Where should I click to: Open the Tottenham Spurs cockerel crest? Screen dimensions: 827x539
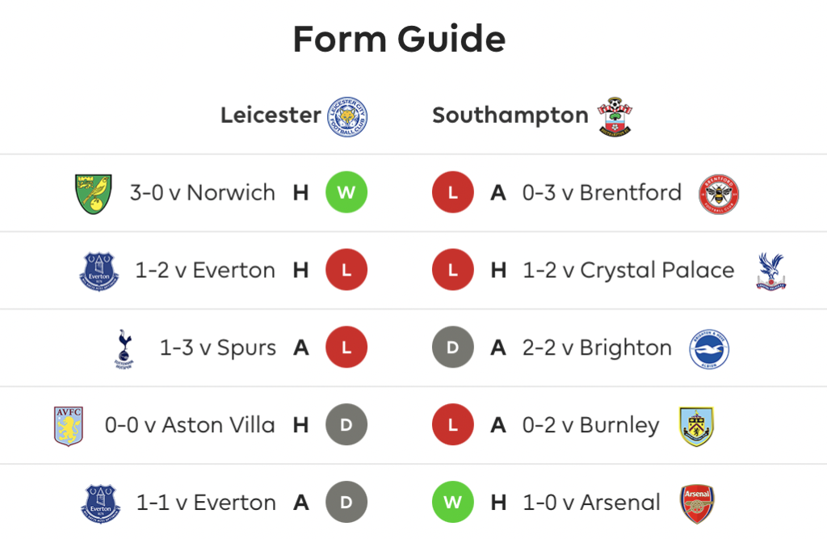124,349
